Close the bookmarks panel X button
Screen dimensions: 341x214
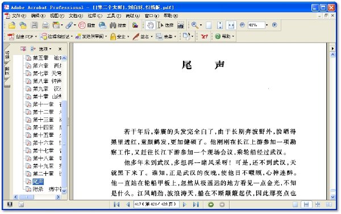click(x=60, y=49)
